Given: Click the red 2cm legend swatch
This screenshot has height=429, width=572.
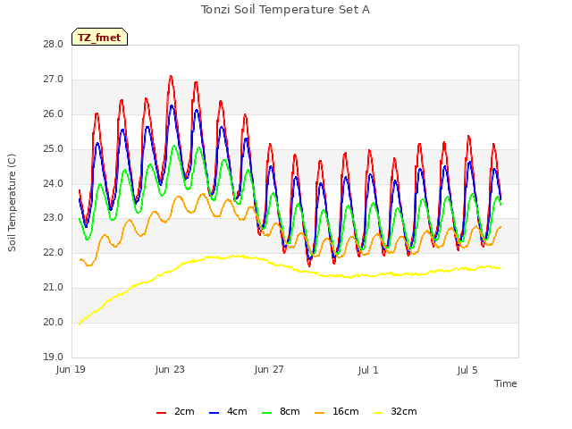Looking at the screenshot, I should coord(161,413).
